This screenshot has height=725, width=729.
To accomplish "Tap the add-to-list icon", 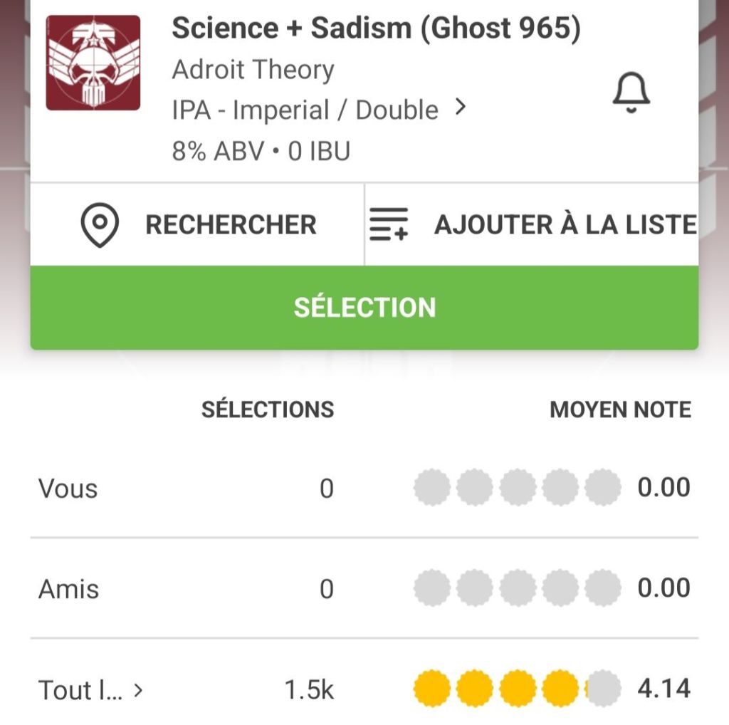I will tap(389, 225).
